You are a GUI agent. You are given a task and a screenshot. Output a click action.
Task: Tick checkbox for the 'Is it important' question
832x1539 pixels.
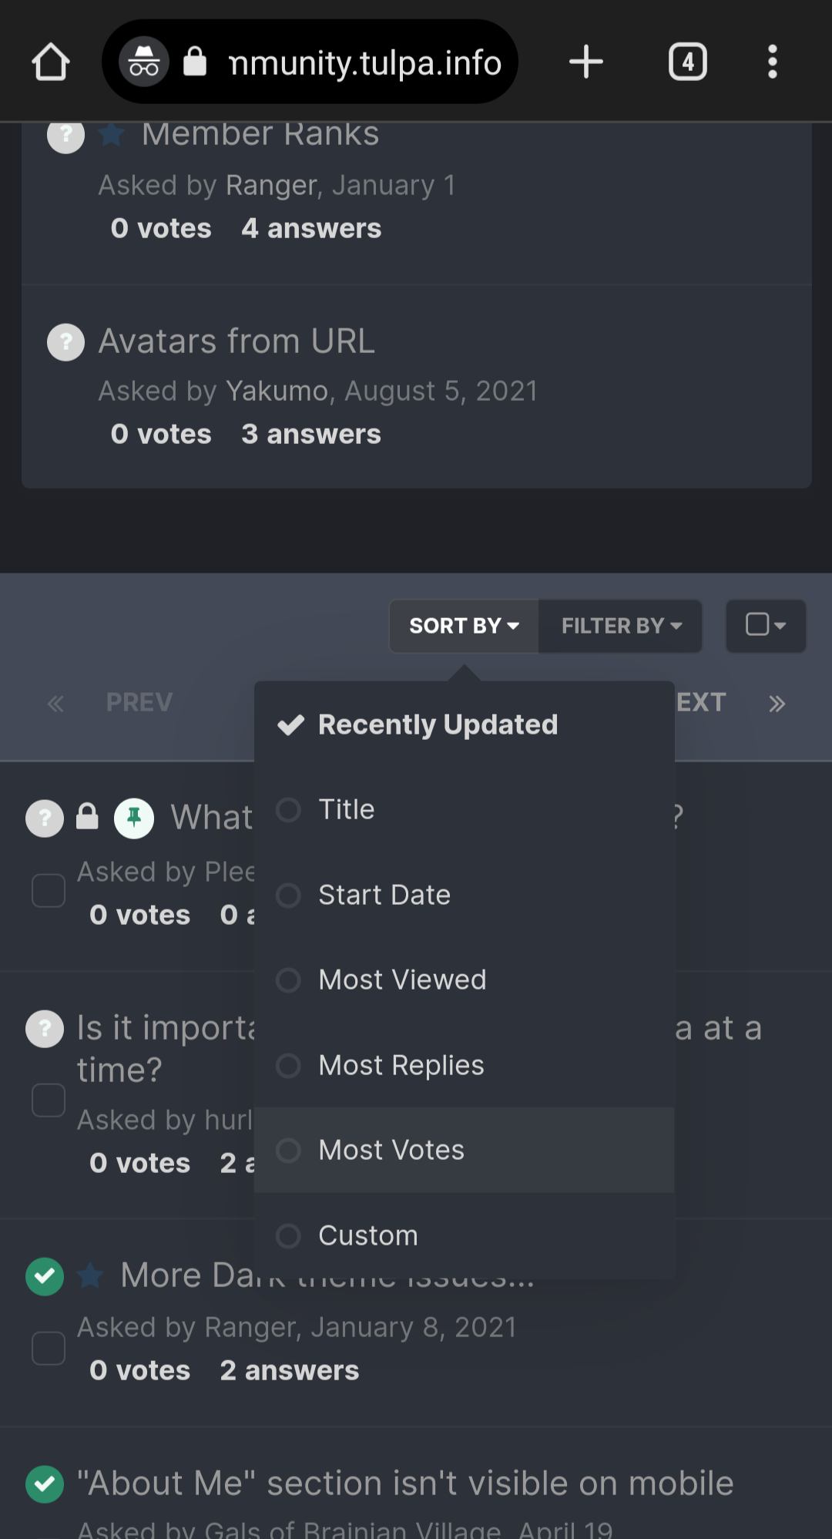(x=48, y=1100)
